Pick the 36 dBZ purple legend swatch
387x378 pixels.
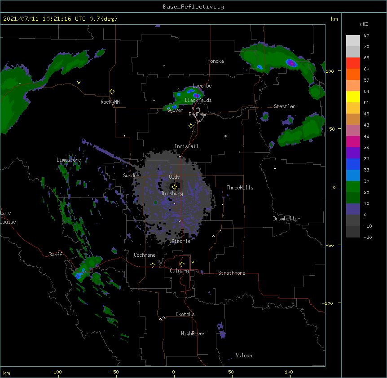coord(353,153)
